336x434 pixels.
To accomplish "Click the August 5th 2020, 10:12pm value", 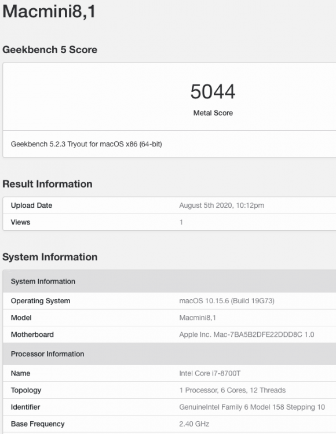I will pos(222,205).
